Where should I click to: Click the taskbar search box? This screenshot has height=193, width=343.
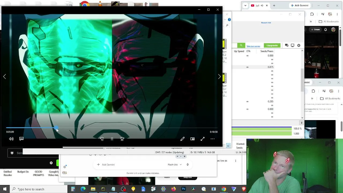[x=39, y=189]
